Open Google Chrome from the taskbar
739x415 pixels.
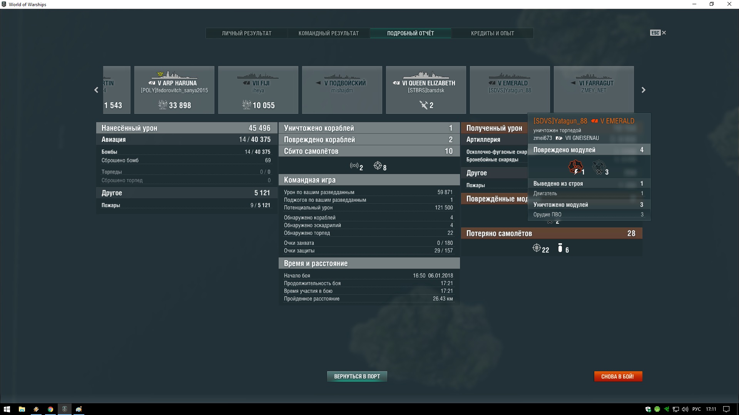coord(50,409)
